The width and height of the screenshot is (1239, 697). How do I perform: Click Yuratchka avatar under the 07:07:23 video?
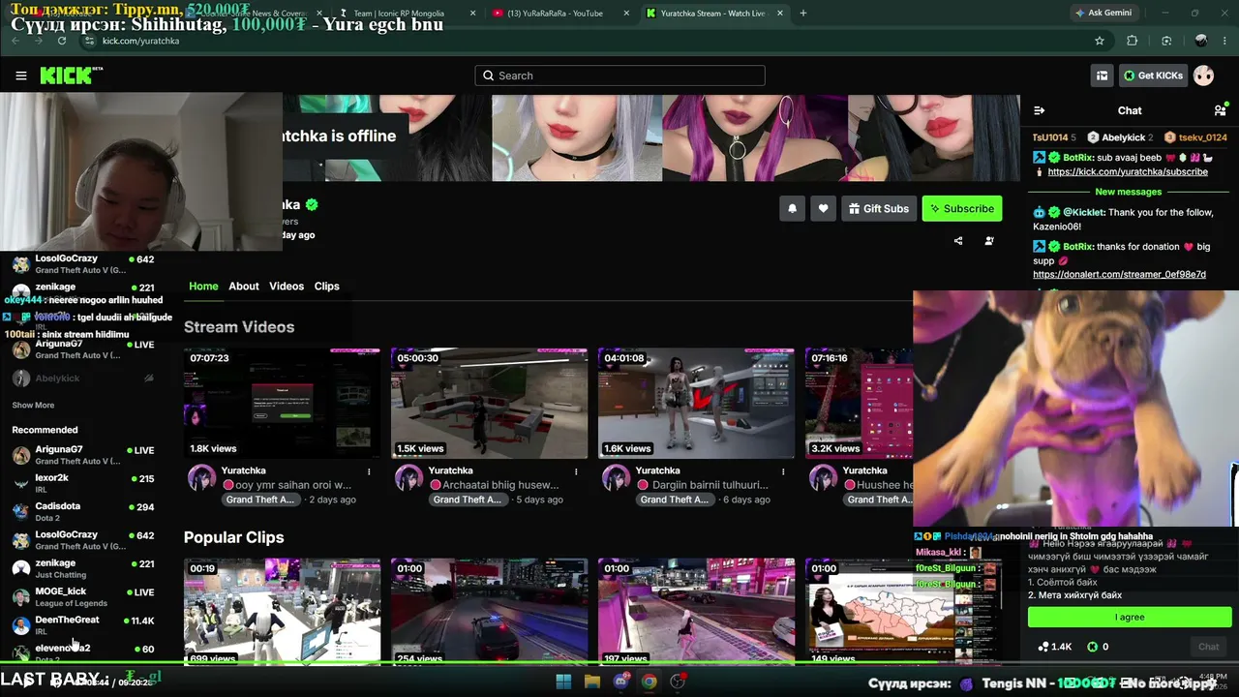click(201, 477)
